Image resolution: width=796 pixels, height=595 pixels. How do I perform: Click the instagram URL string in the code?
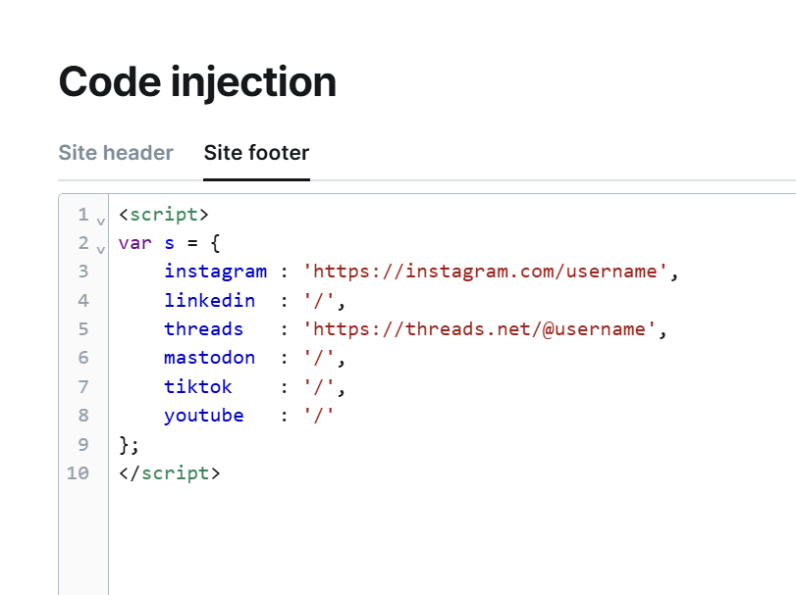[x=485, y=272]
